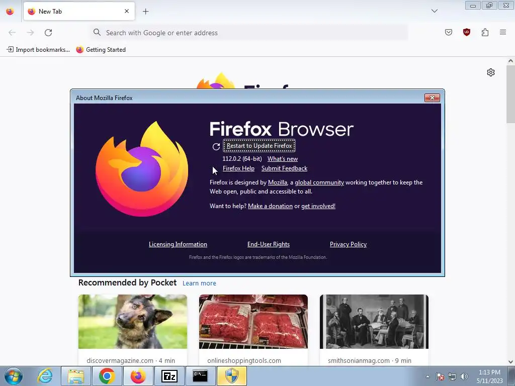This screenshot has width=515, height=386.
Task: Open the Privacy Policy link
Action: (x=348, y=244)
